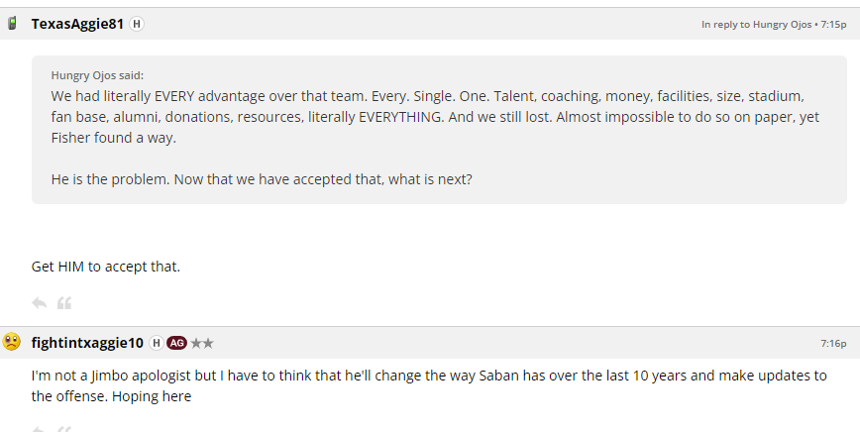Click the H badge next to TexasAggie81

[x=137, y=24]
